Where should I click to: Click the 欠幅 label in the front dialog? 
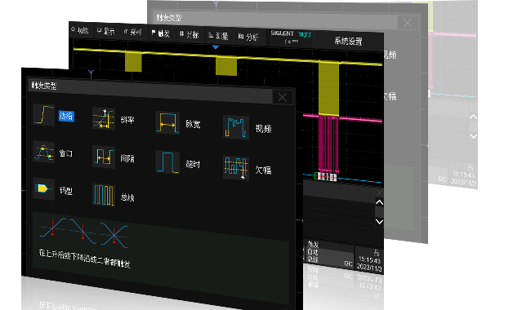(264, 170)
